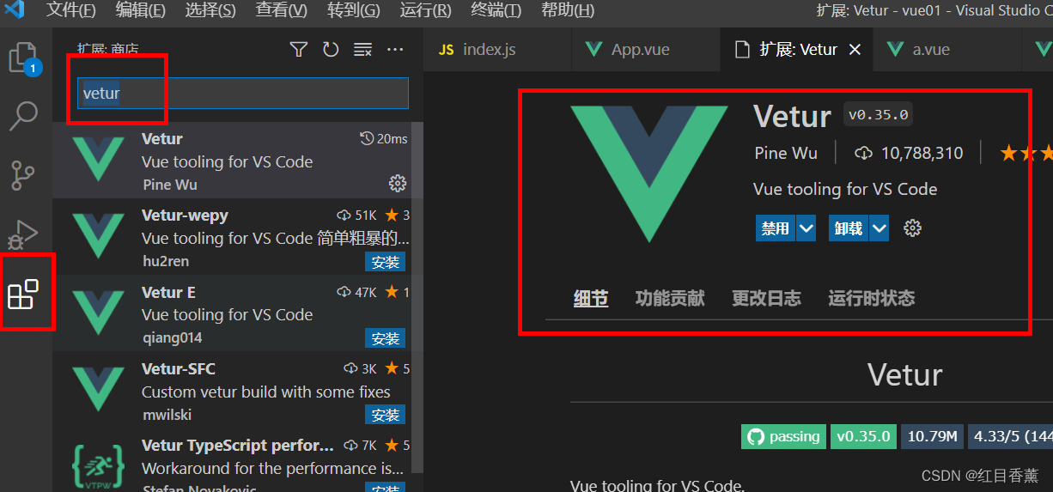Refresh the extensions list
Screen dimensions: 1053x492
(x=331, y=50)
